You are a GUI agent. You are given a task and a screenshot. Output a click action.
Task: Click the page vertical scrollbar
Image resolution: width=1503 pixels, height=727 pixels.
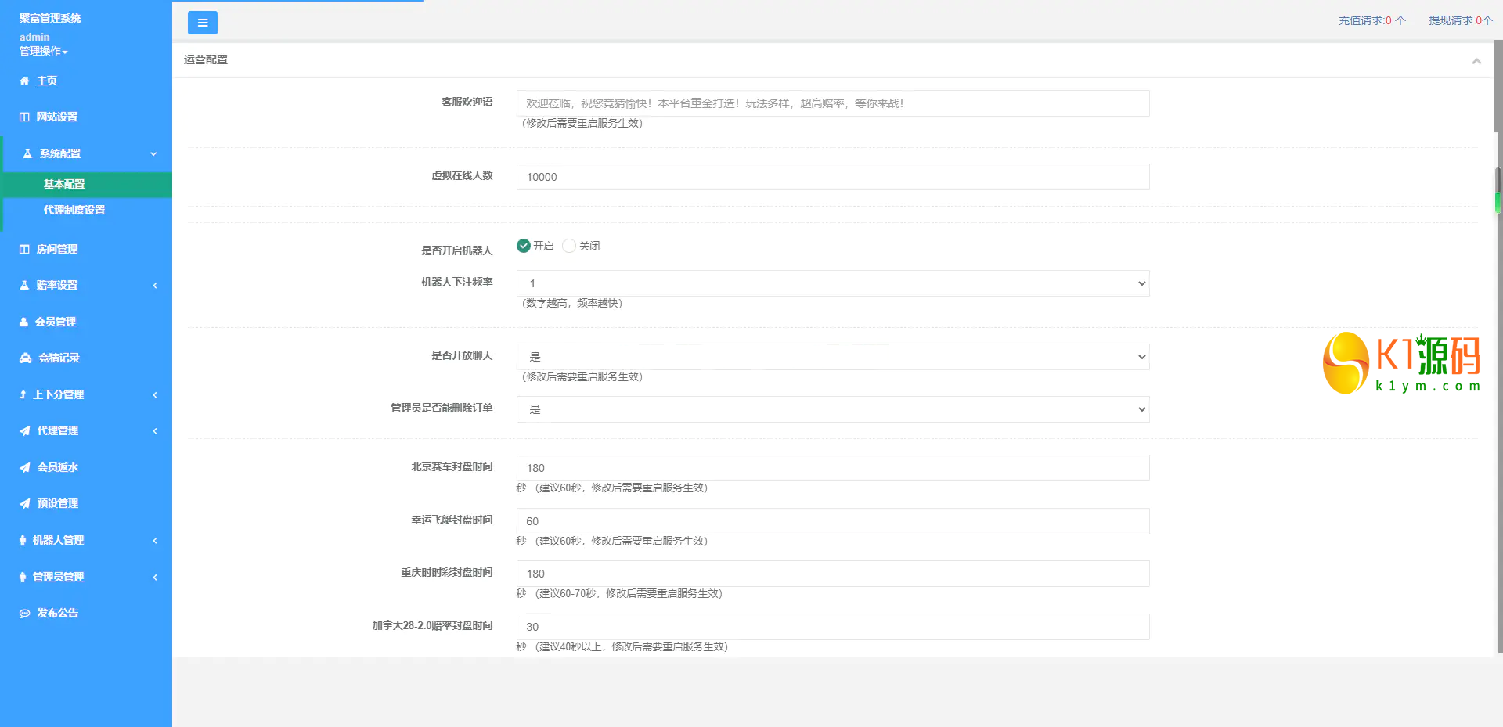[x=1498, y=86]
